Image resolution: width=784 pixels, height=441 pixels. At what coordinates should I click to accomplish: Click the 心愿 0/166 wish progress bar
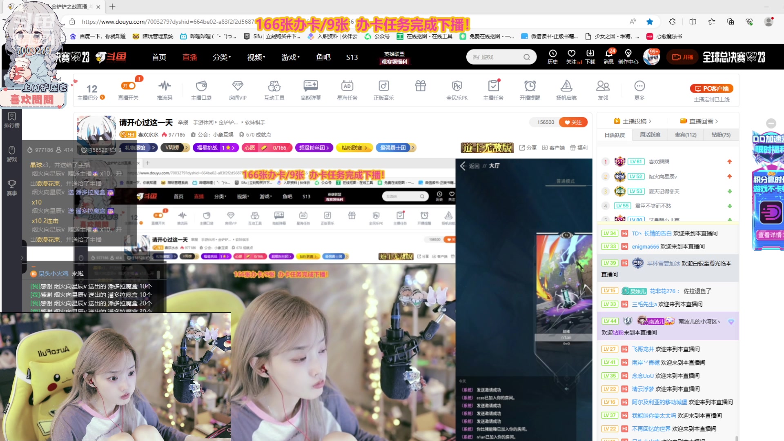[x=267, y=148]
